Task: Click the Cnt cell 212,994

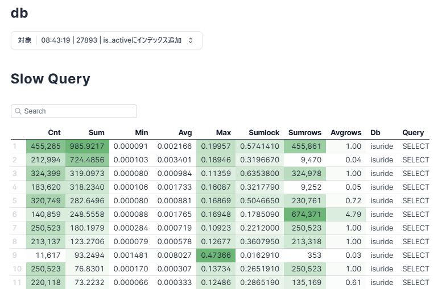Action: click(x=46, y=160)
